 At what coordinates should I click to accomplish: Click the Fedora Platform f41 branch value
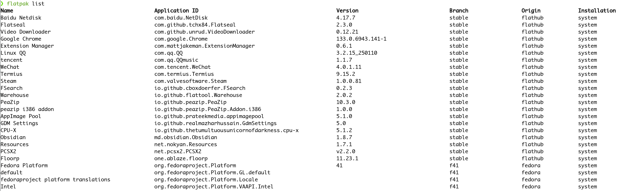click(454, 165)
